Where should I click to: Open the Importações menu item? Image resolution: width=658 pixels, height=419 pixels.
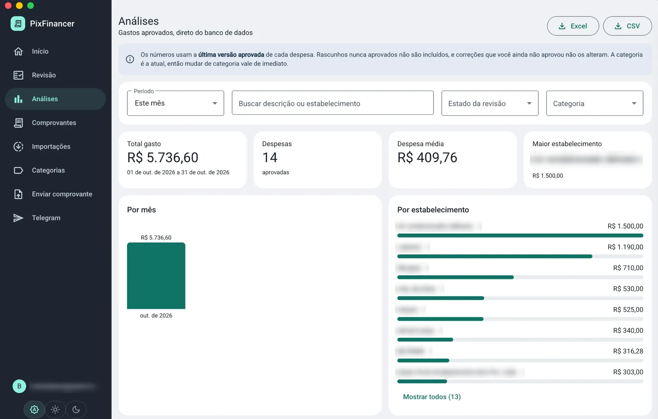[55, 146]
